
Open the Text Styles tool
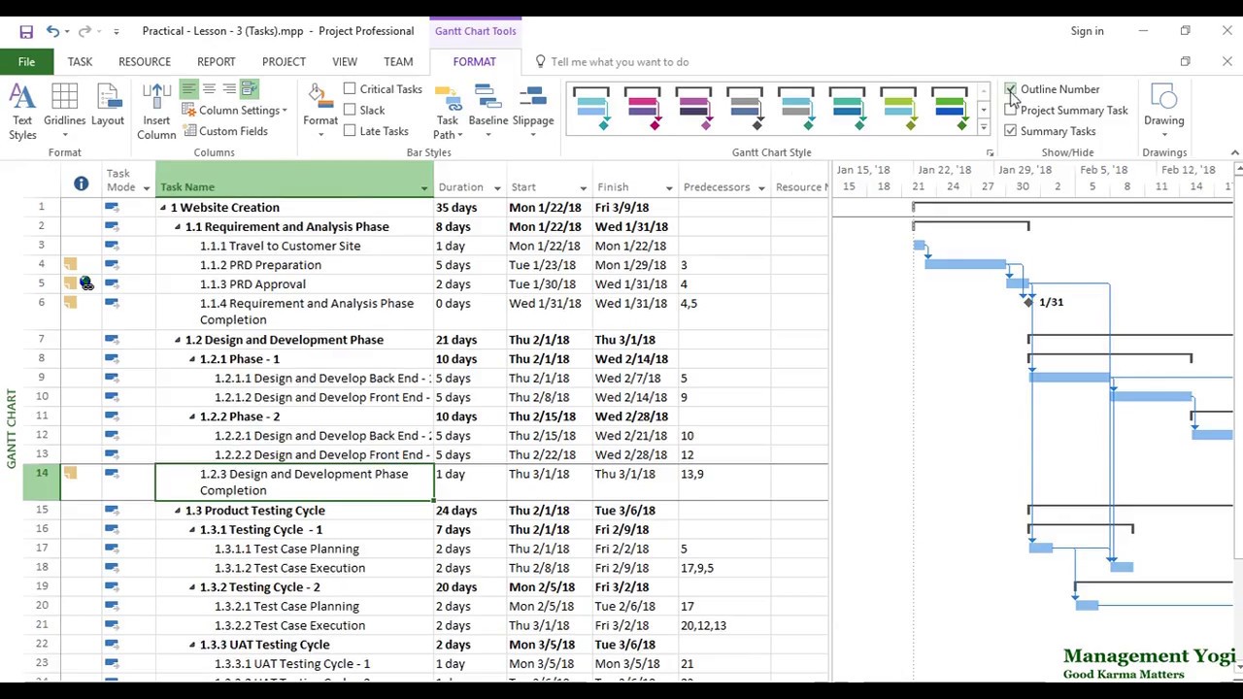coord(22,112)
